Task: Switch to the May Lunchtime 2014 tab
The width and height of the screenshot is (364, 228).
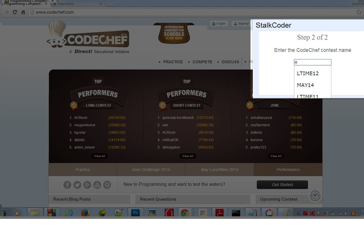Action: (220, 170)
